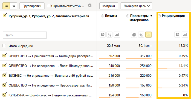Uncheck the КУЛЬТУРА Шоу-бизнес row
Image resolution: width=191 pixels, height=99 pixels.
4,95
